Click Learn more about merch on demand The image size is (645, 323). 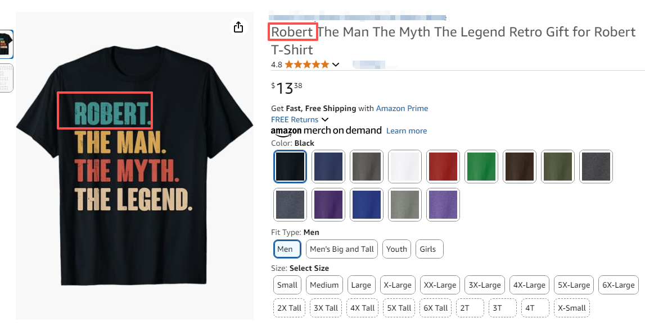click(x=406, y=131)
